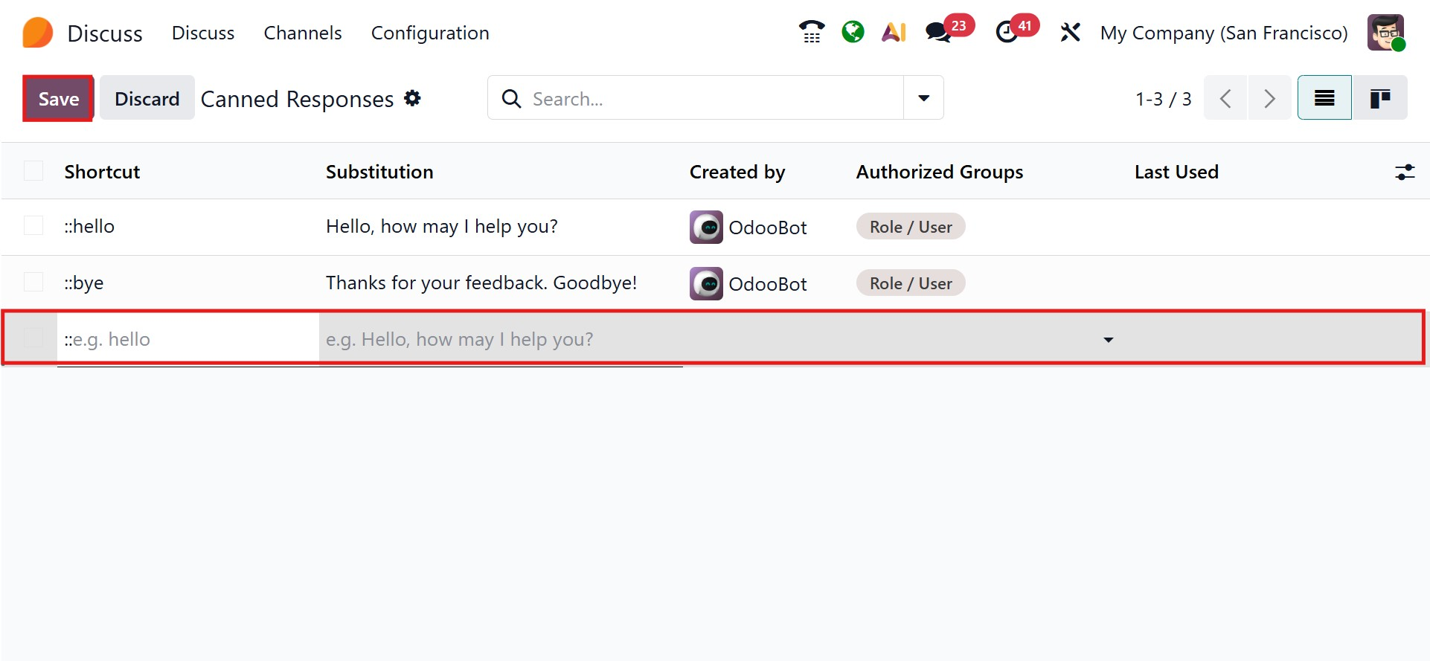Screen dimensions: 1430x661
Task: Switch to List view
Action: [x=1324, y=98]
